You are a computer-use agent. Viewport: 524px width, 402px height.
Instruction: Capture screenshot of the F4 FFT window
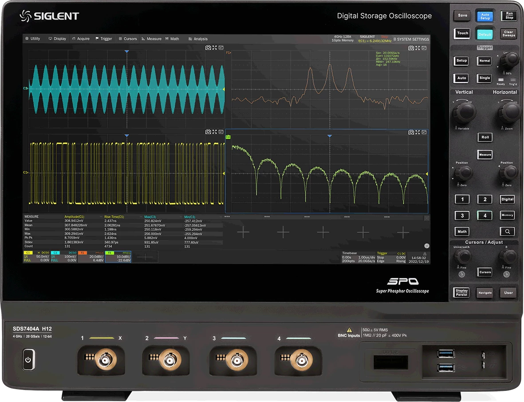point(411,132)
